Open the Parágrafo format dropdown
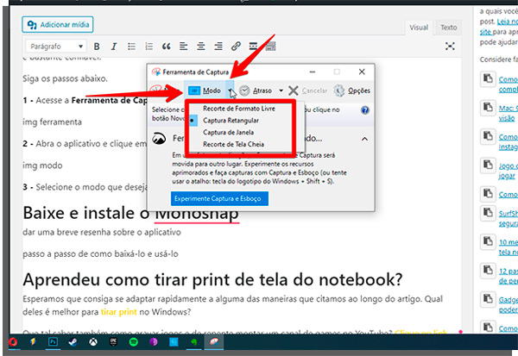 click(55, 47)
